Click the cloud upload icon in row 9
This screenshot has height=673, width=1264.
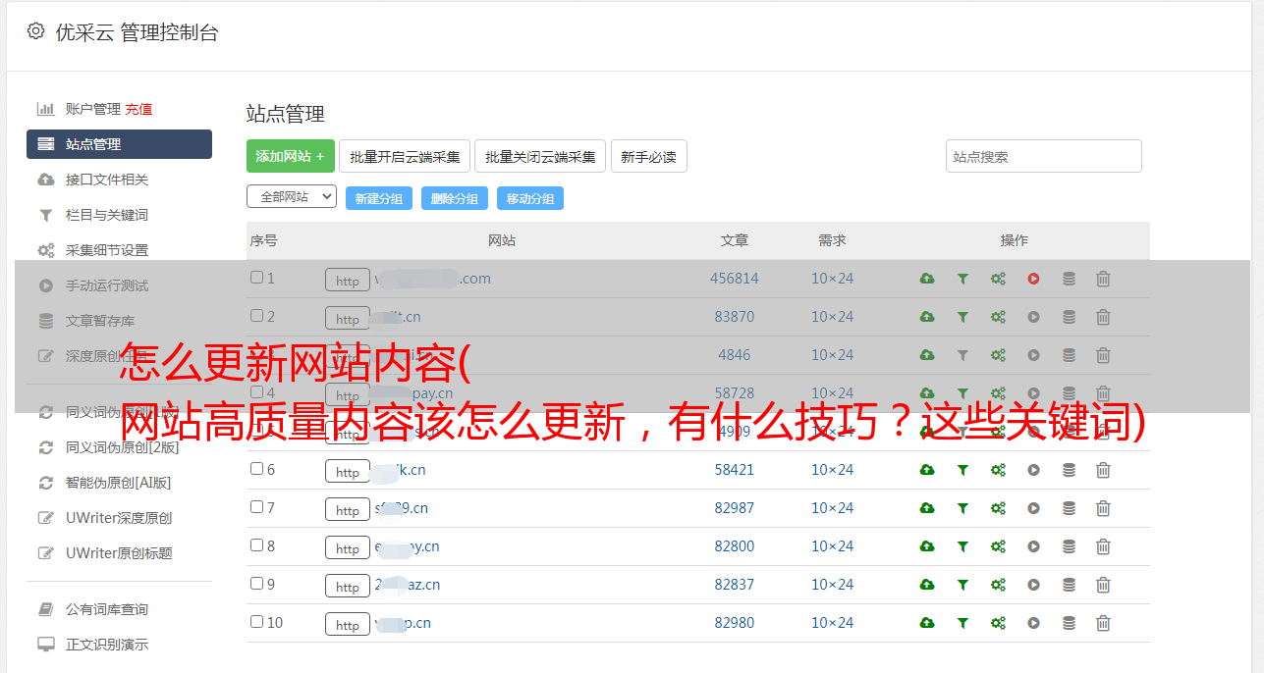[x=927, y=585]
